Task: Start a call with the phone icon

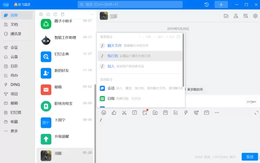Action: click(196, 113)
